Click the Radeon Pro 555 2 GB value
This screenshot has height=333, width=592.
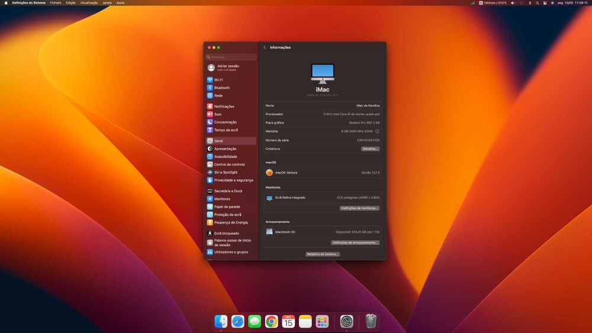pos(364,122)
